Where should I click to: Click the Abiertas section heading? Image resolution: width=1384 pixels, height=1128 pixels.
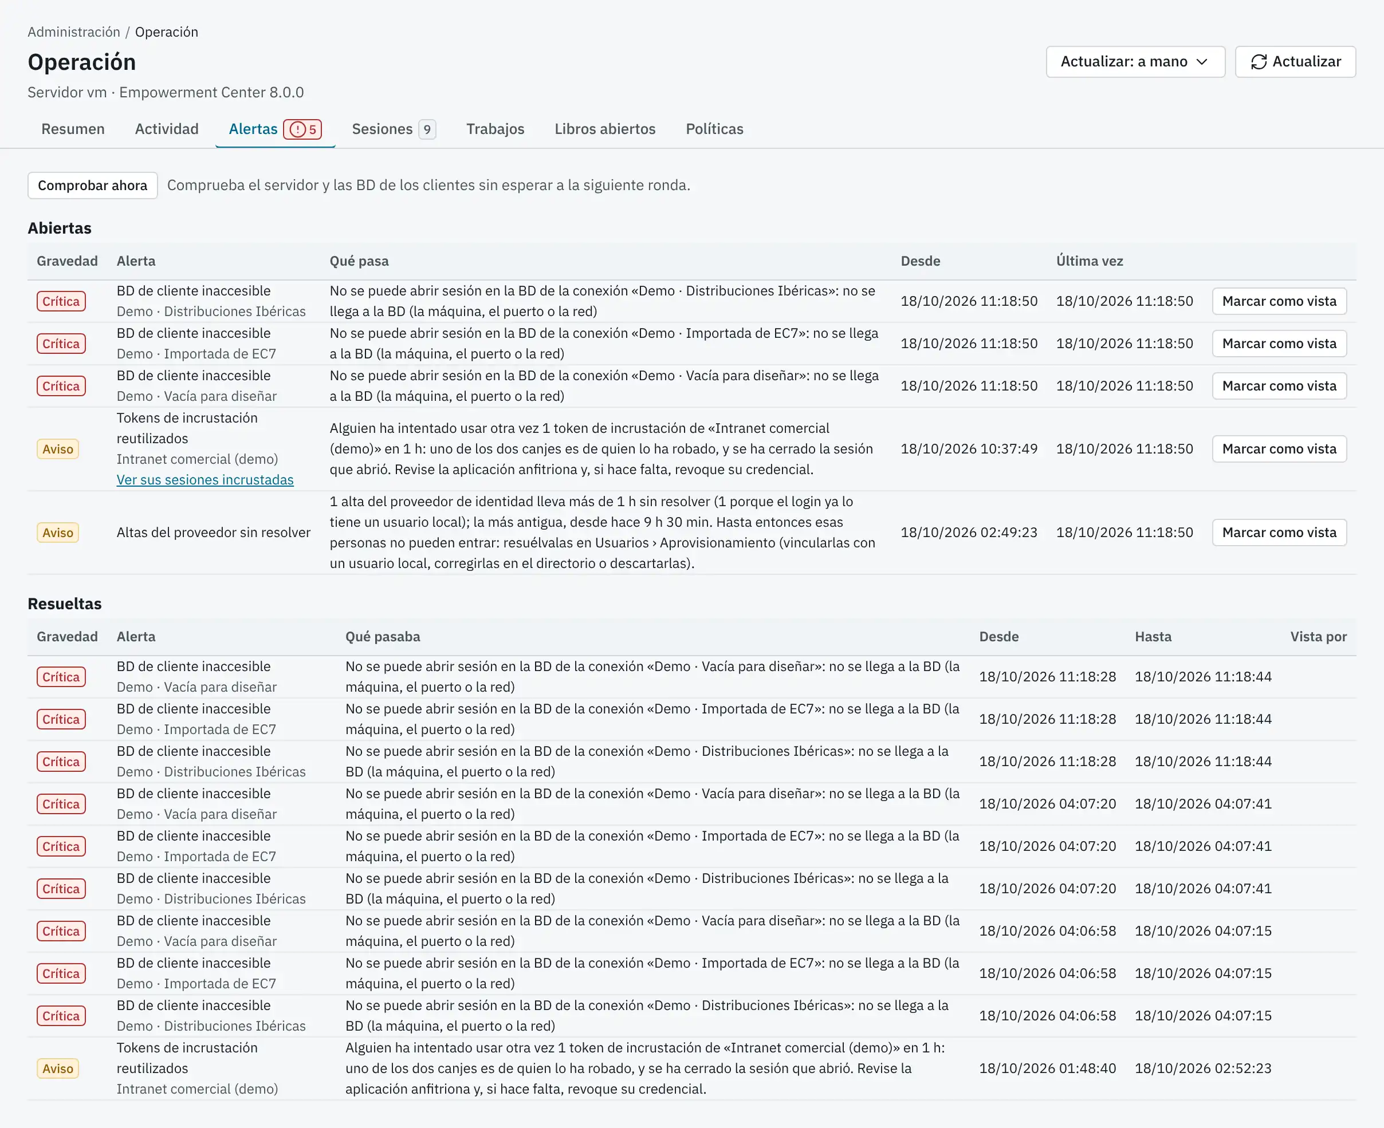tap(59, 228)
